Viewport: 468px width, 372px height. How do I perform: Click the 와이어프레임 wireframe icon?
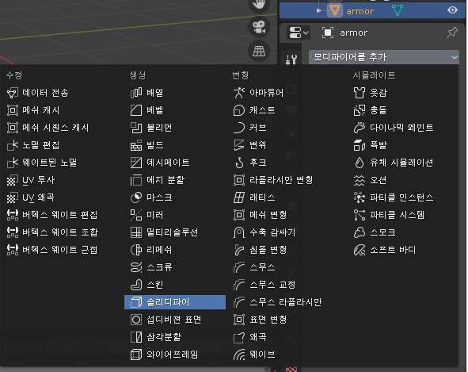[136, 355]
